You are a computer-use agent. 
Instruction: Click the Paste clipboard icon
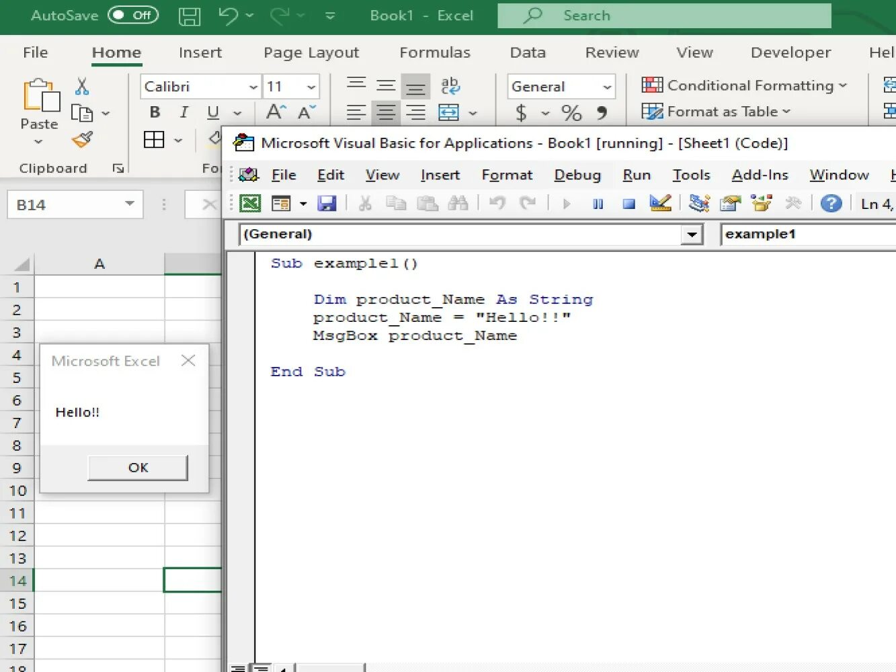41,95
